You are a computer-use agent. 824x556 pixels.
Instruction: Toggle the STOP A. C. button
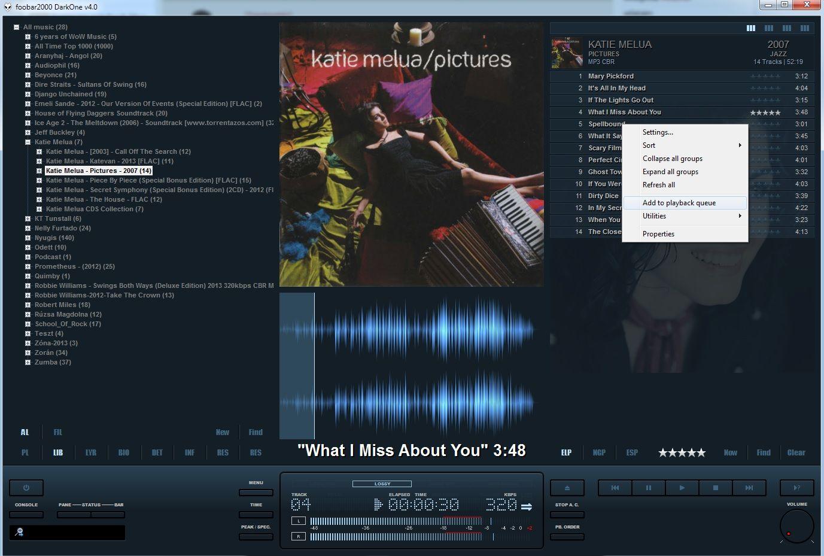click(567, 515)
